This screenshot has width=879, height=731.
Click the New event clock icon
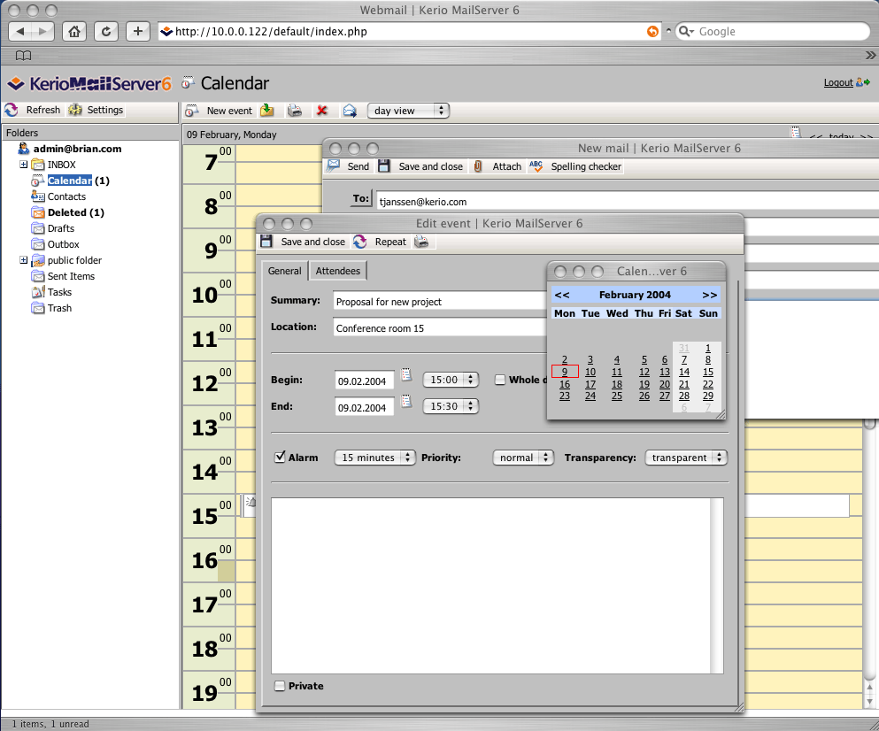[x=192, y=111]
